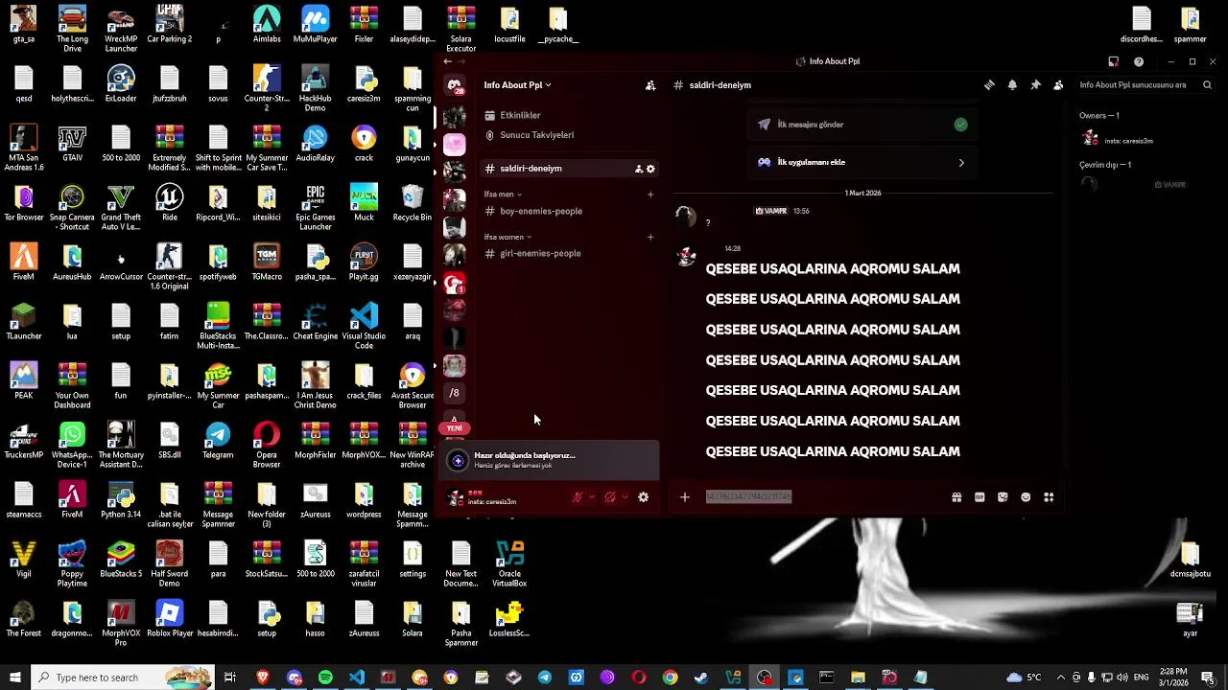Open insta: caresiz3m member in Owners
This screenshot has width=1228, height=690.
pos(1142,140)
